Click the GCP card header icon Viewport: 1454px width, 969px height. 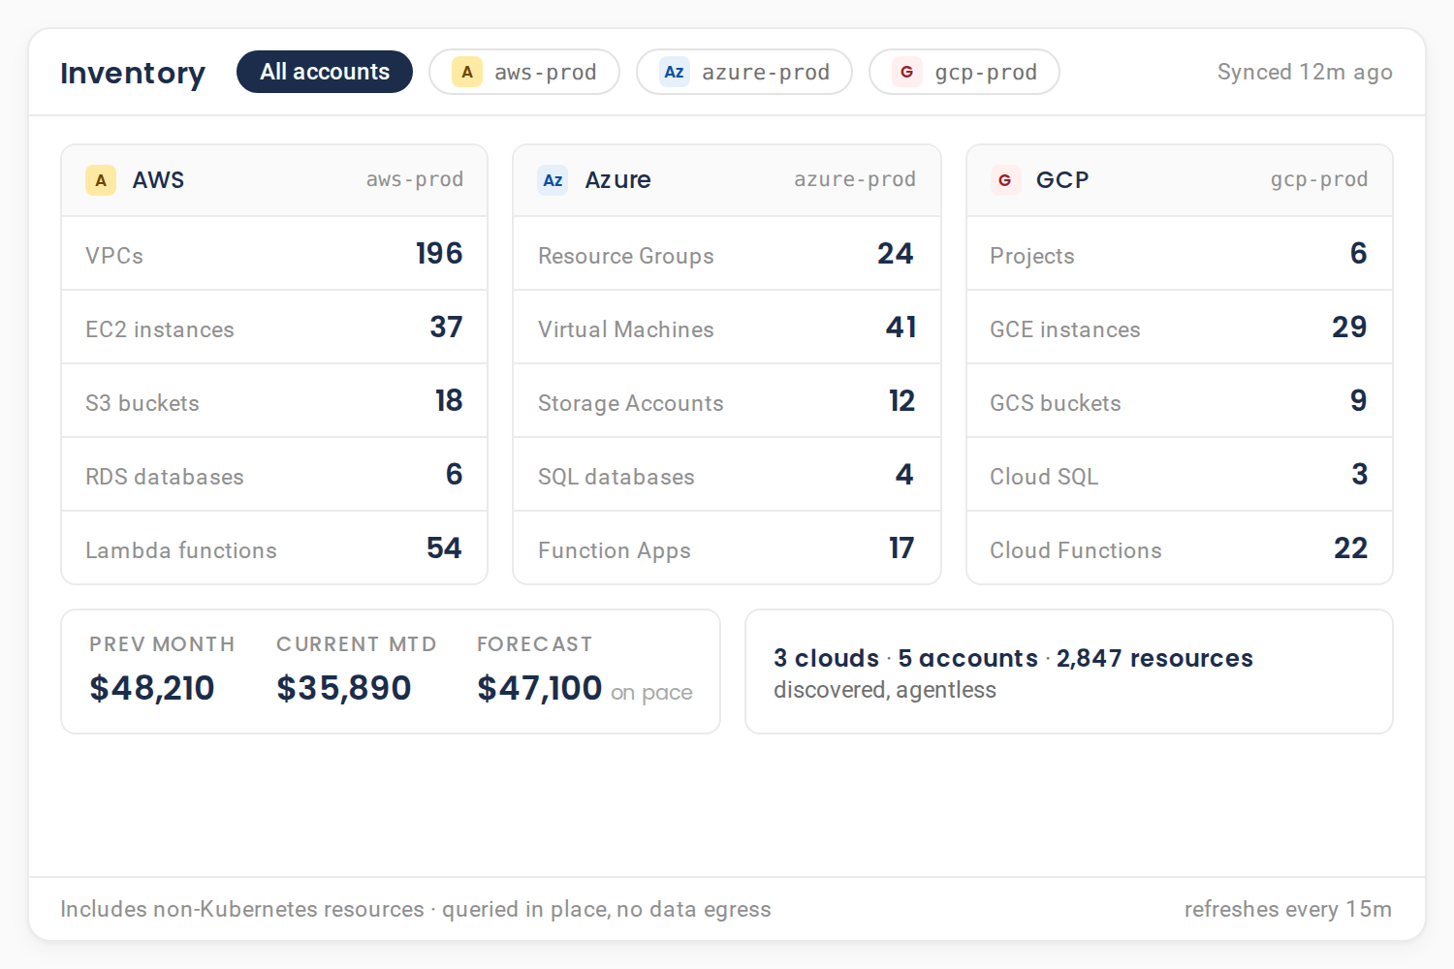[1005, 180]
